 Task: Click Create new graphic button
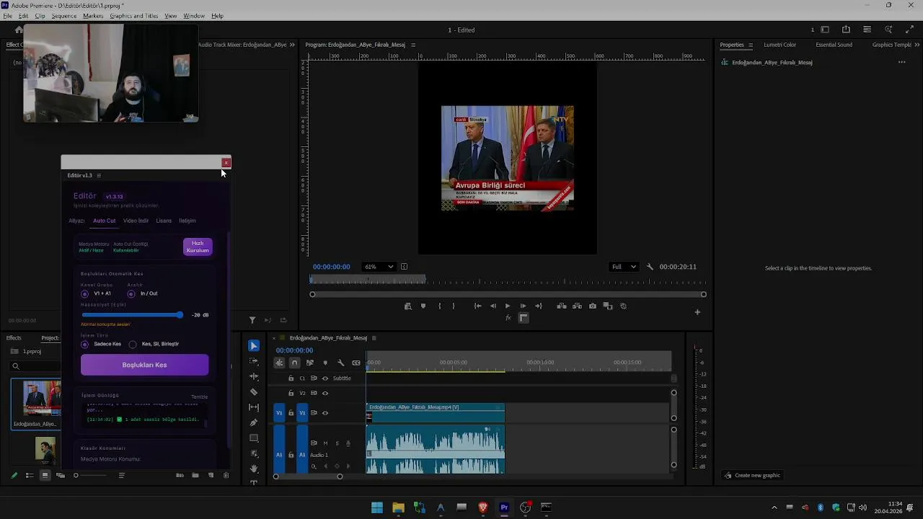point(753,475)
